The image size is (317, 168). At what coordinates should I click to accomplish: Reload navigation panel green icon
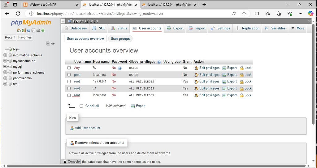pyautogui.click(x=43, y=31)
